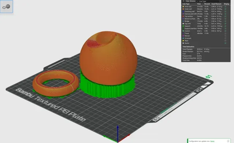Open the Detail link in update notification

[212, 141]
